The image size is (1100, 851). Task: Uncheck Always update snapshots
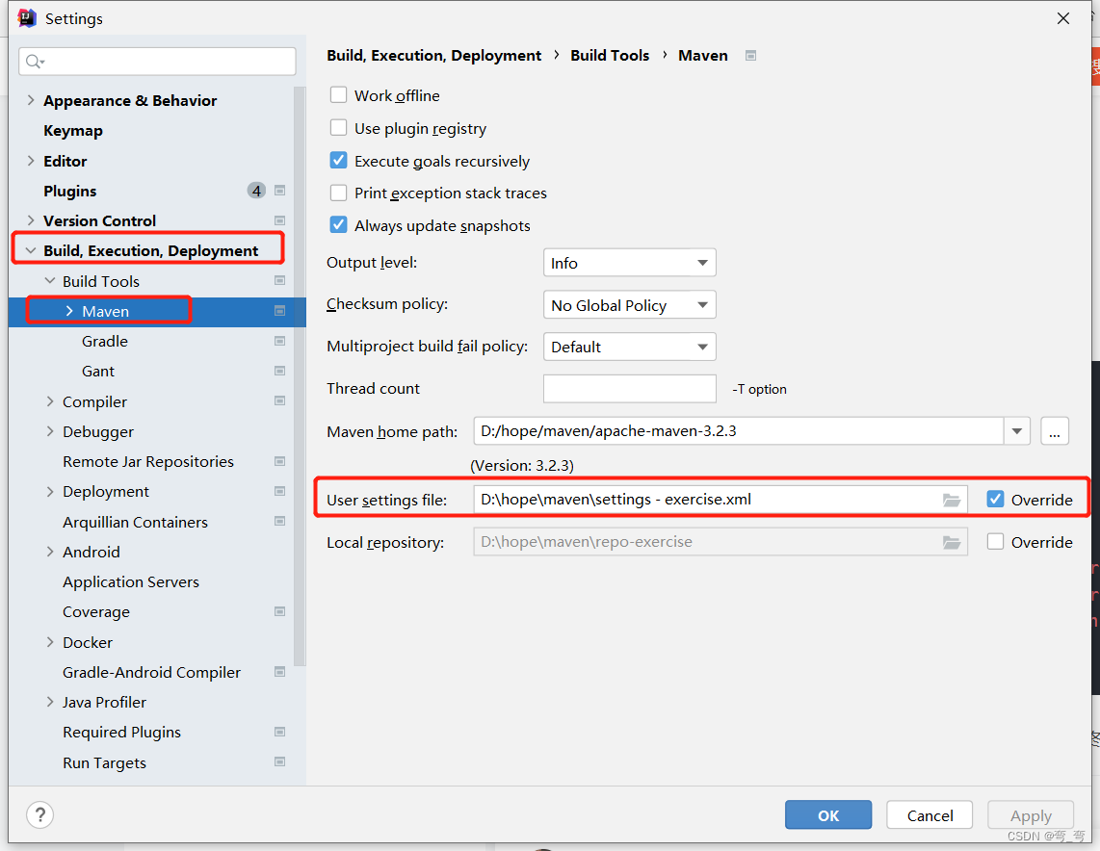point(338,225)
